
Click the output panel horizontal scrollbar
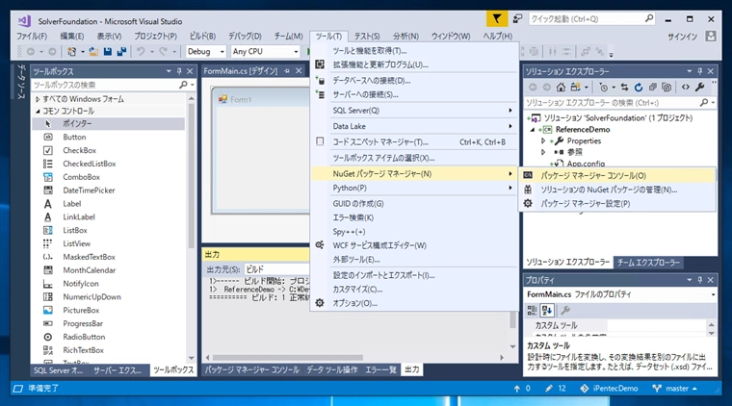point(354,358)
